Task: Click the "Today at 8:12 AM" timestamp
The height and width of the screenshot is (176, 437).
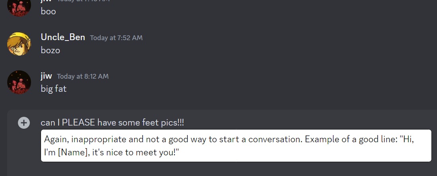Action: pos(83,76)
